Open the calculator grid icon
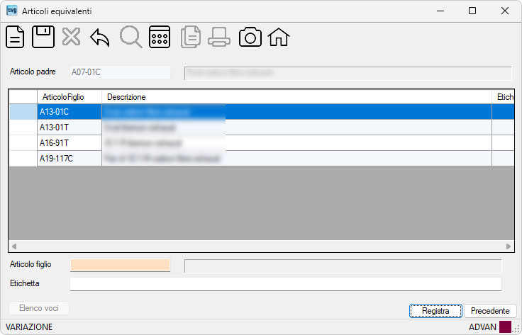The image size is (522, 335). coord(160,37)
